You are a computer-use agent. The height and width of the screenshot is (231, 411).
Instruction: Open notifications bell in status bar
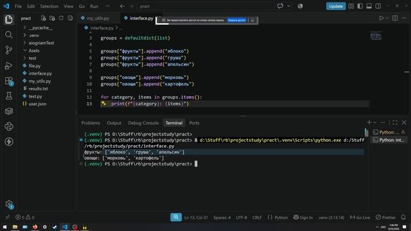pos(403,217)
